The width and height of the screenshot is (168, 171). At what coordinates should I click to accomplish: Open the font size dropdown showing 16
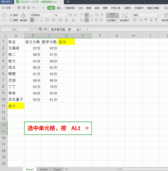pyautogui.click(x=66, y=15)
